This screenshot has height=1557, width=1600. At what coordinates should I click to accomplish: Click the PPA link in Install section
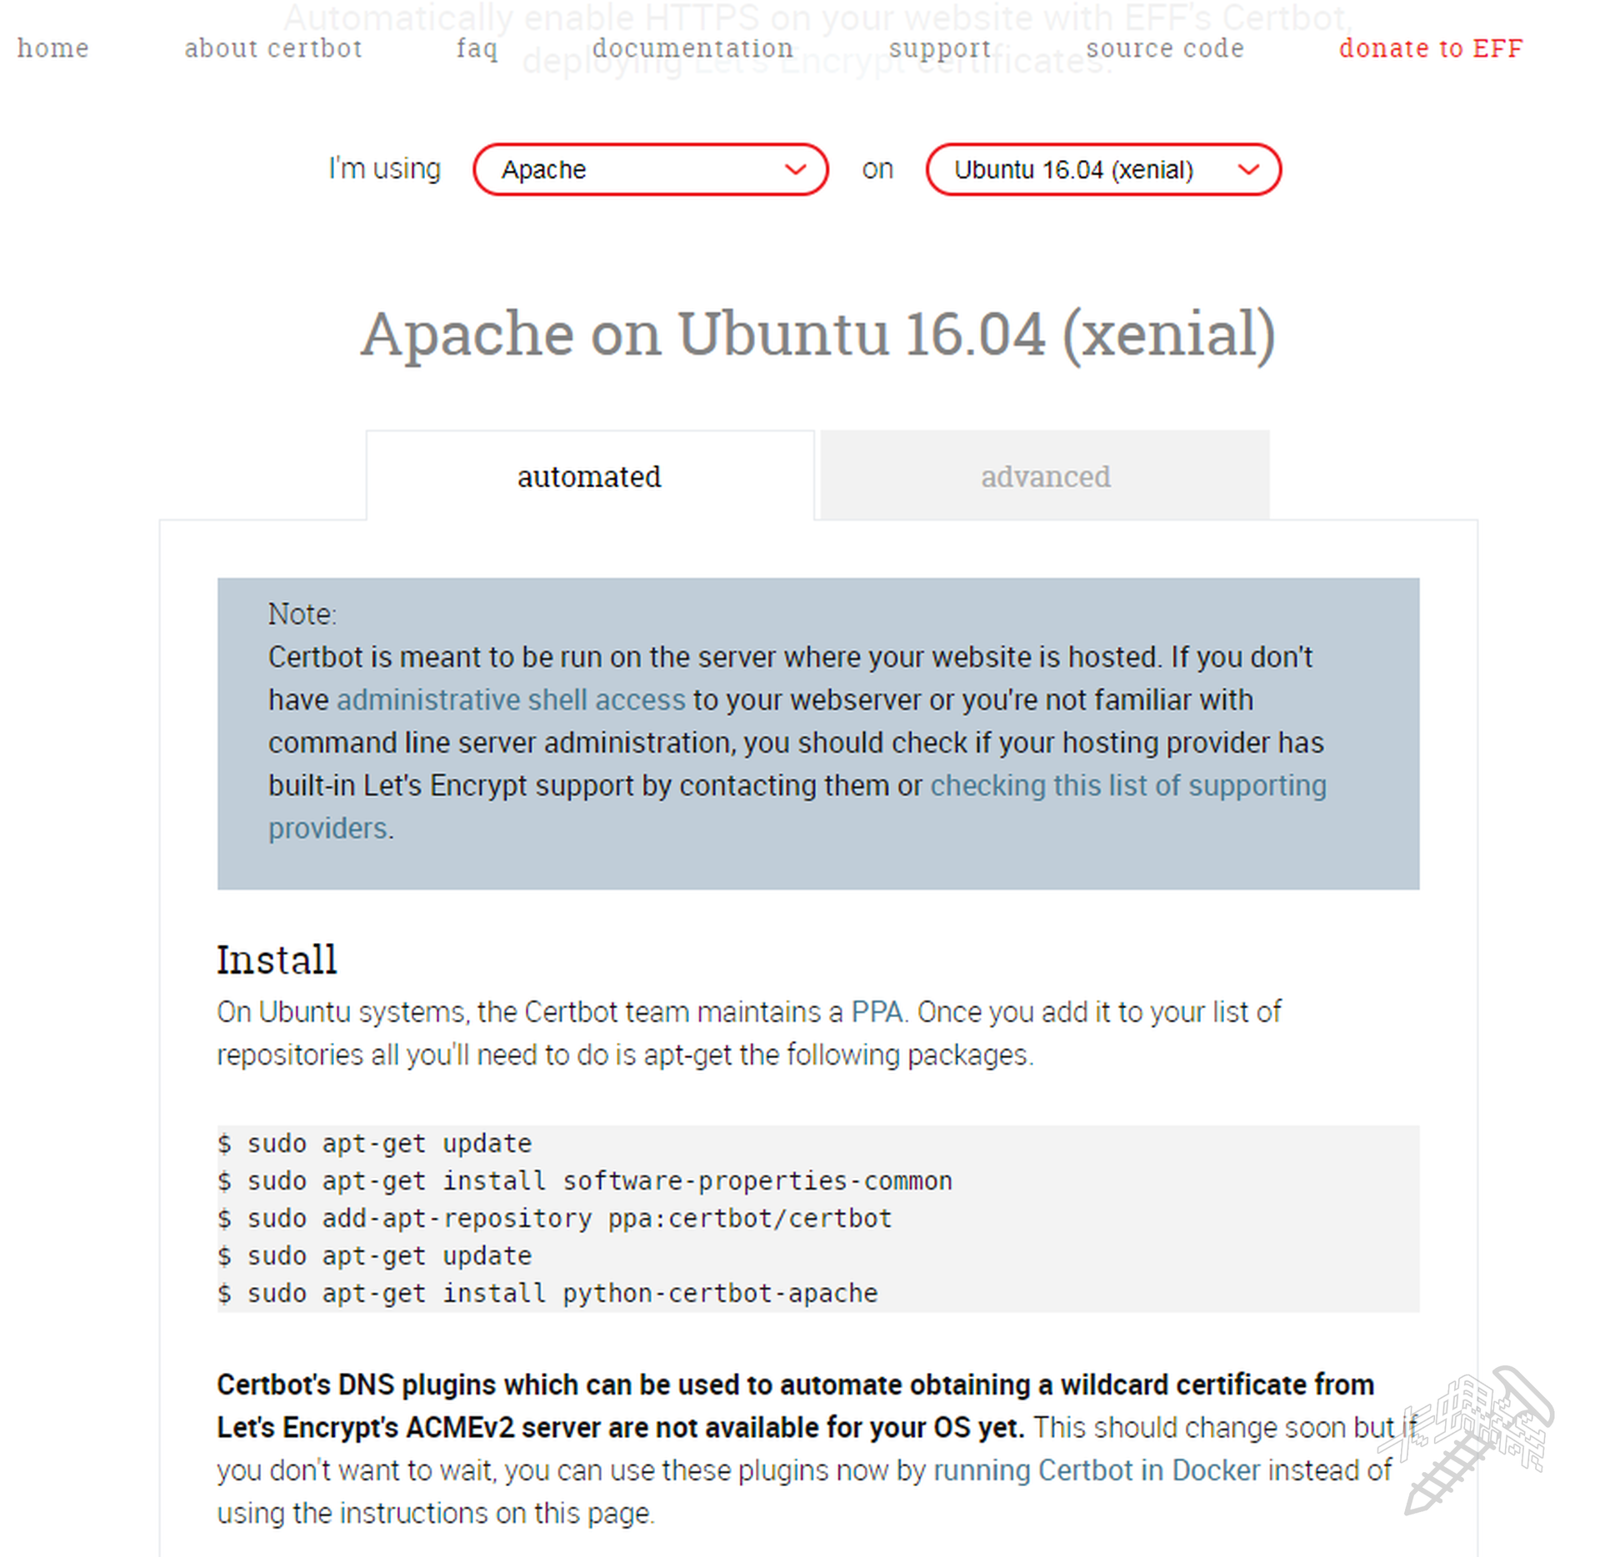click(877, 1011)
